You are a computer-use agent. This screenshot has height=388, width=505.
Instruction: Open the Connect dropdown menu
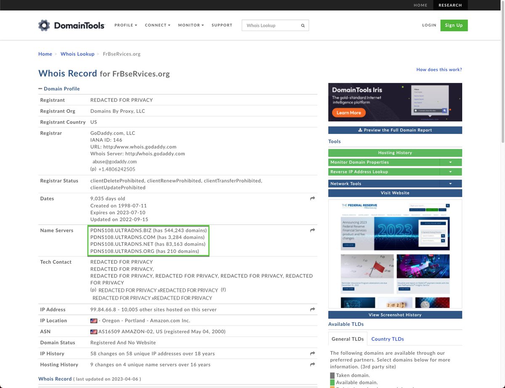(157, 25)
